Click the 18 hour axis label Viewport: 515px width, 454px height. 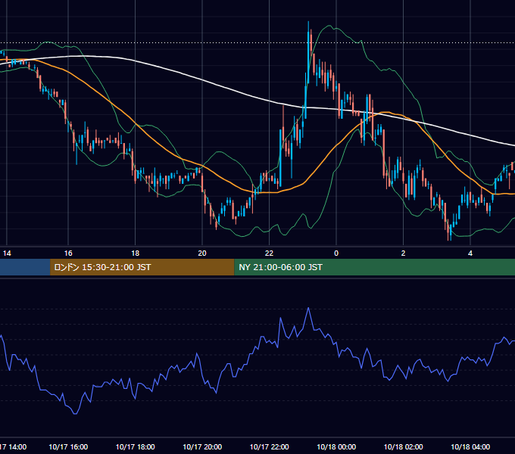tap(136, 253)
